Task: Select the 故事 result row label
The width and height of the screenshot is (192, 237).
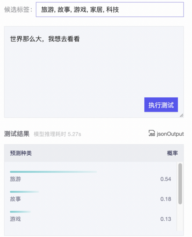Action: 15,199
